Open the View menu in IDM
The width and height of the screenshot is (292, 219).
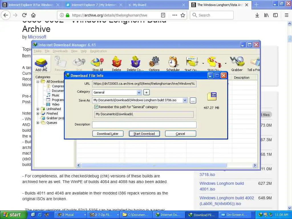pyautogui.click(x=74, y=51)
